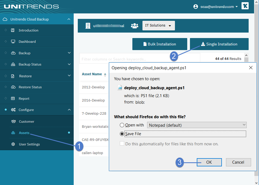The image size is (259, 185).
Task: Click the 44 of 44 Results text
Action: 228,59
